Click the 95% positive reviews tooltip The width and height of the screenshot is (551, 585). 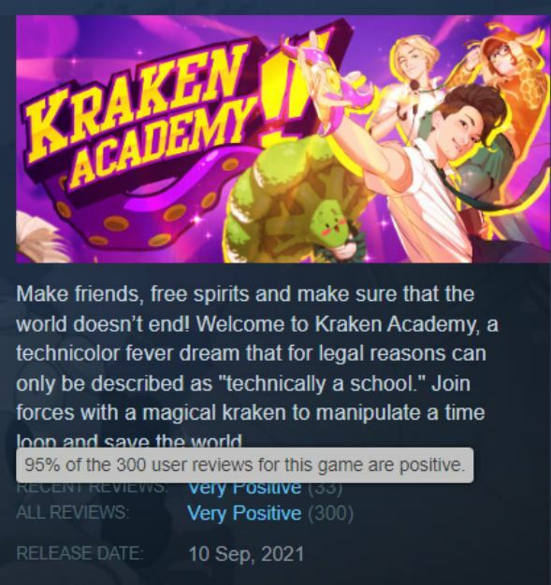tap(245, 465)
